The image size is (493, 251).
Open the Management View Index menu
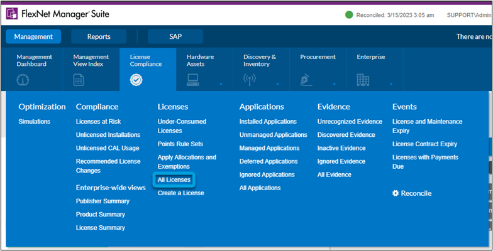pos(91,60)
